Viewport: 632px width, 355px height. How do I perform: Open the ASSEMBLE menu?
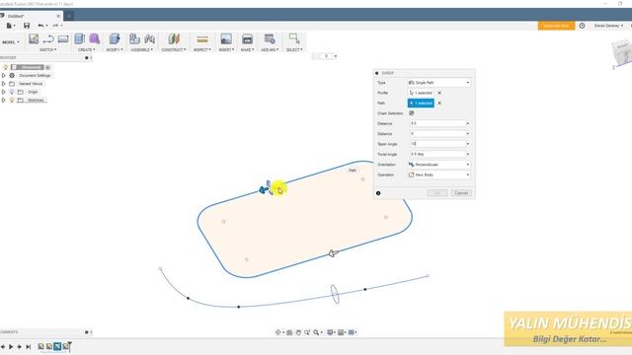click(142, 50)
